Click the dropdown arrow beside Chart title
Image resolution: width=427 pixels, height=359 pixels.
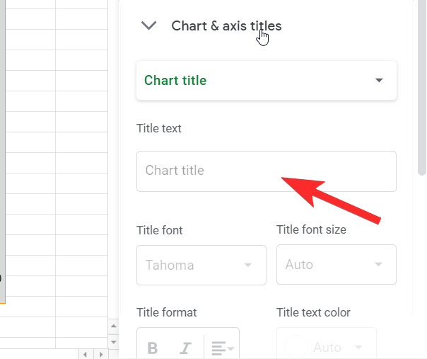point(379,81)
